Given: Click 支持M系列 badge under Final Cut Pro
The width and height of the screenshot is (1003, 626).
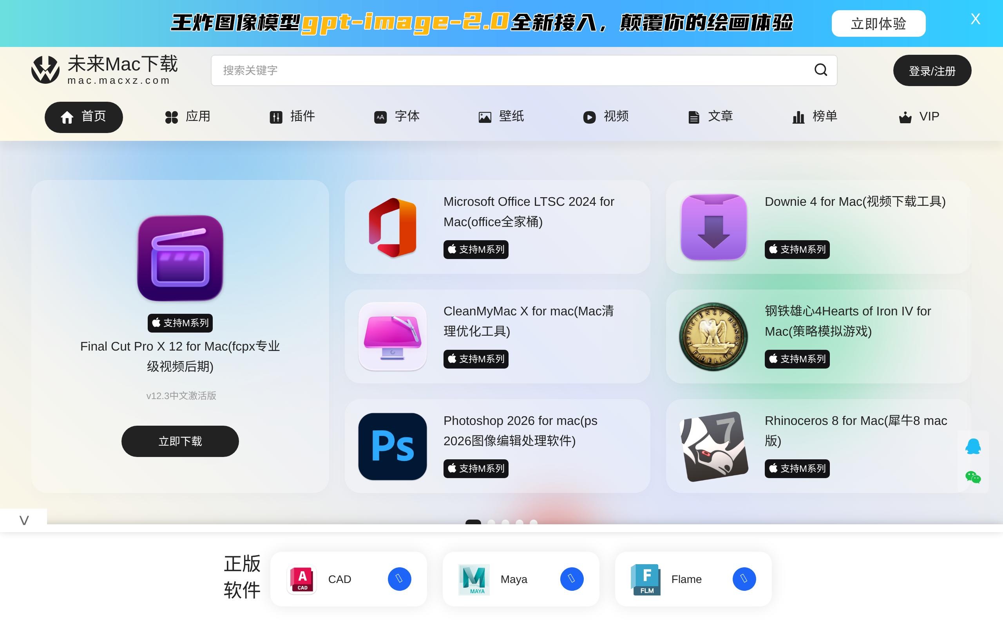Looking at the screenshot, I should 180,323.
